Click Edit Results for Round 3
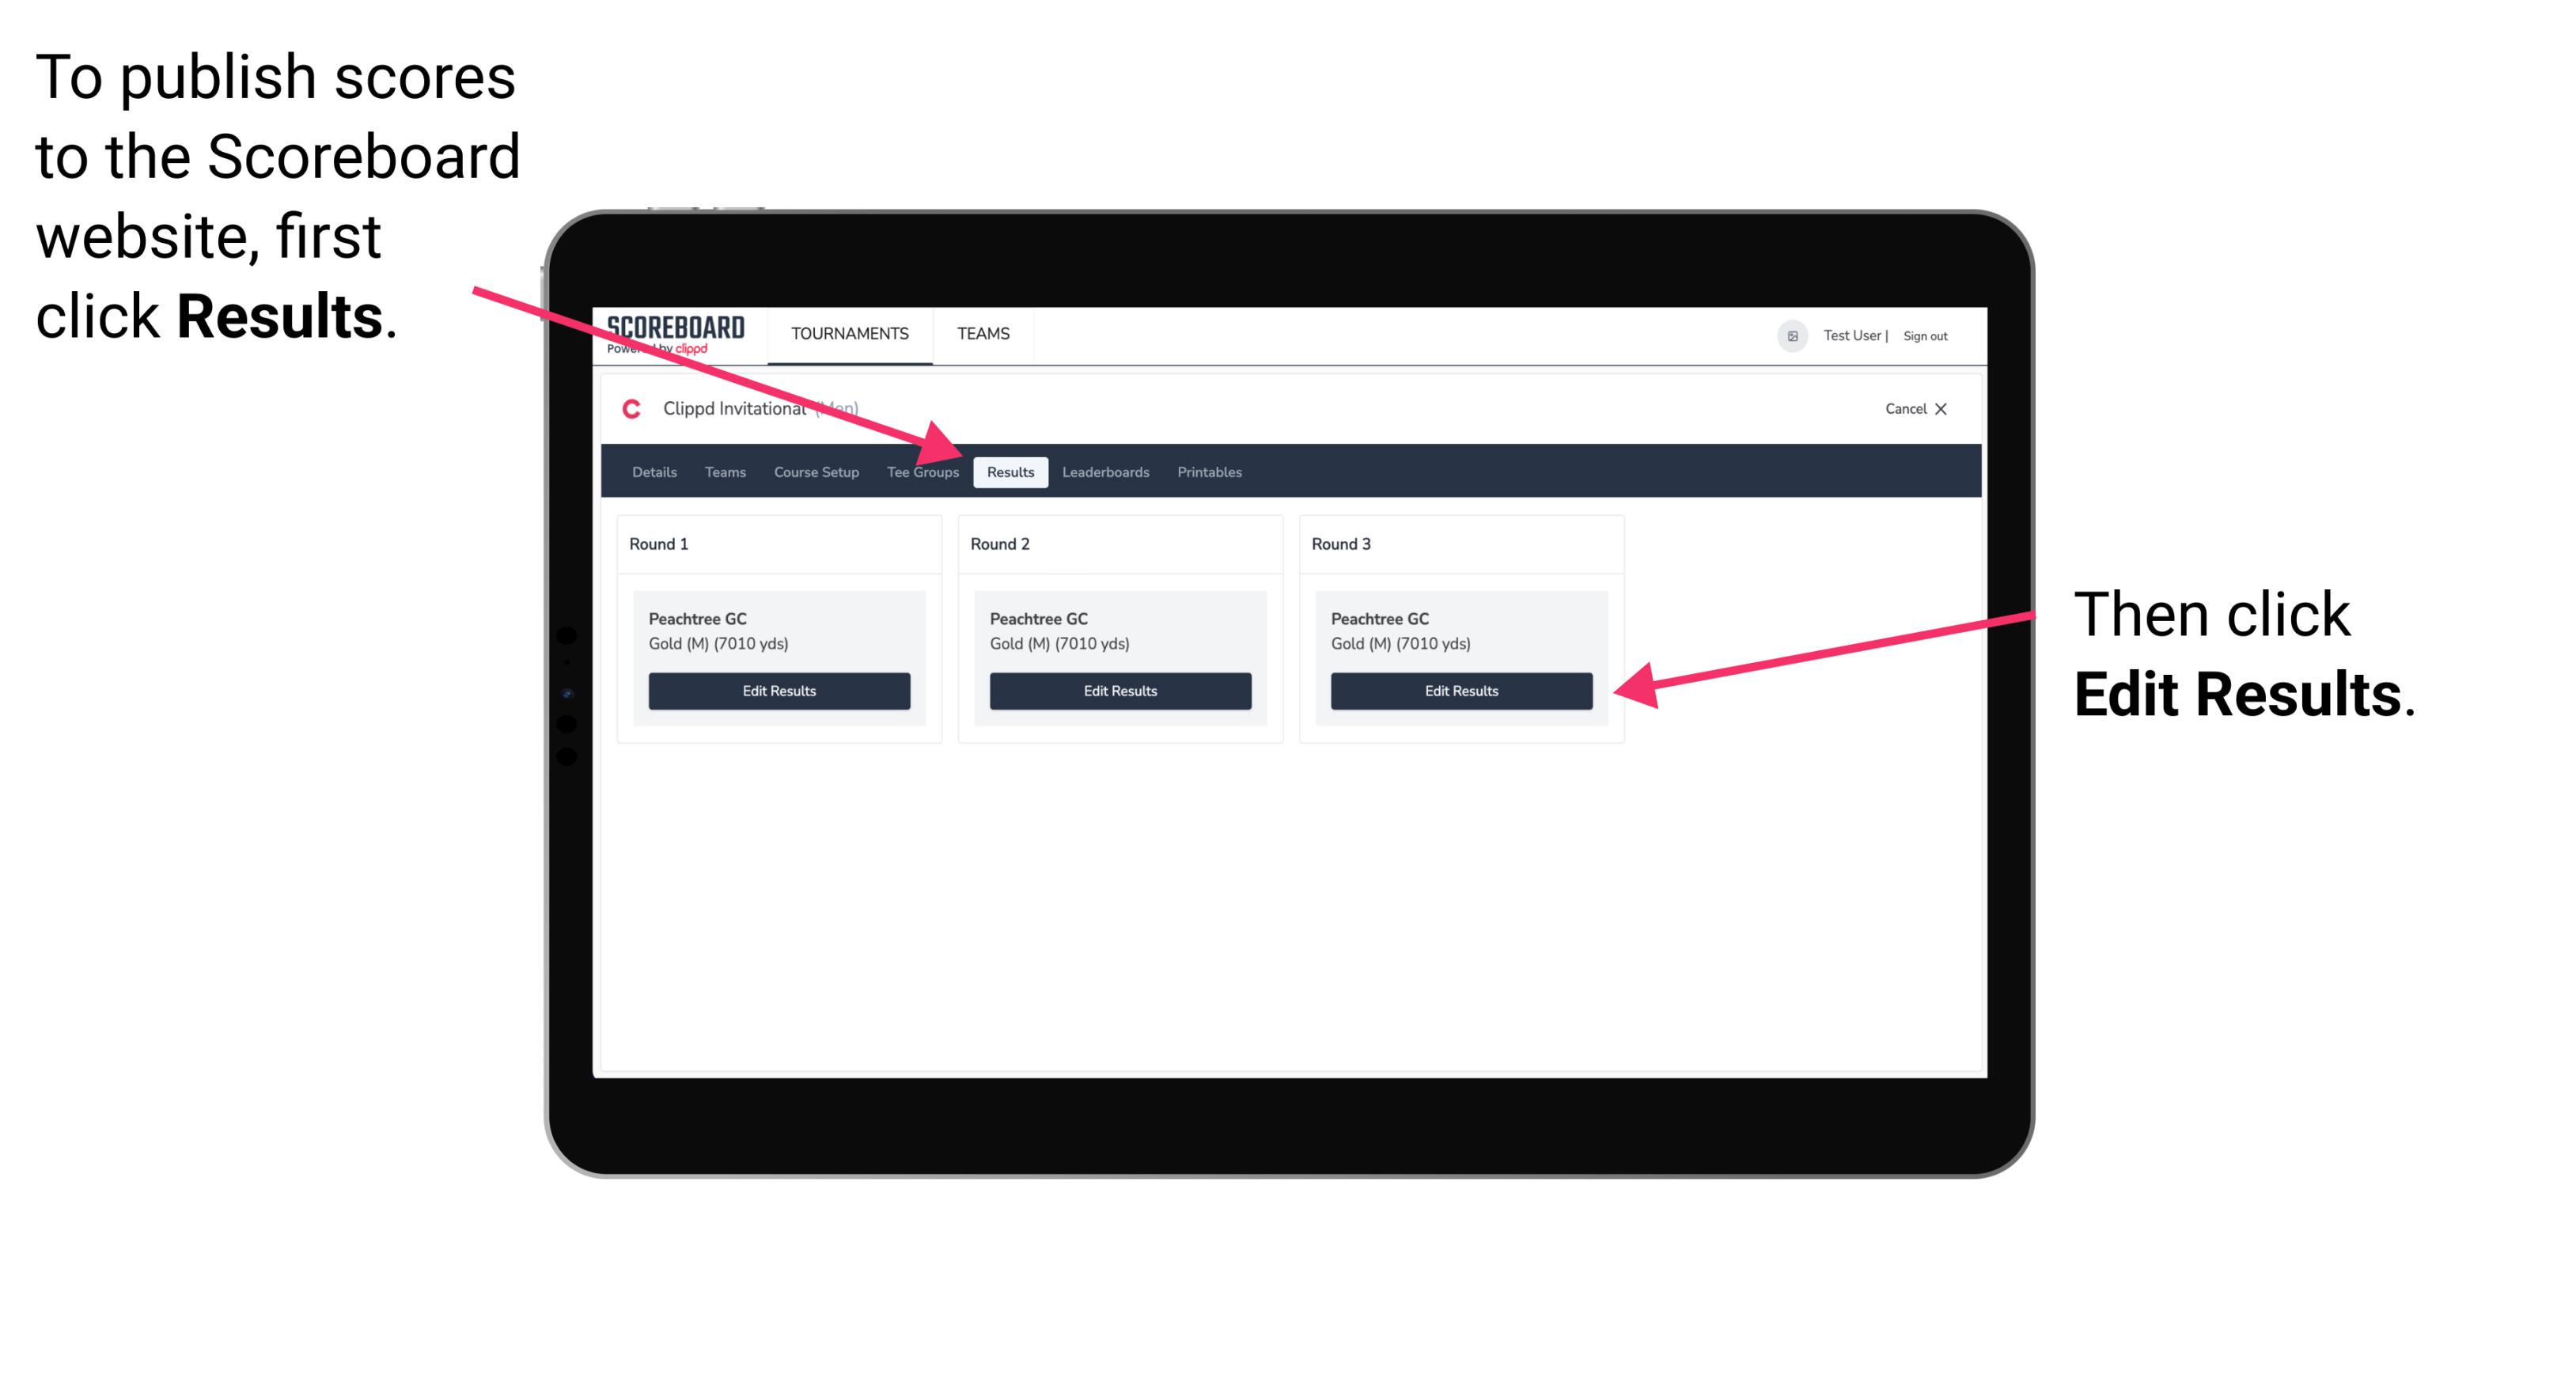Viewport: 2576px width, 1386px height. (x=1460, y=690)
